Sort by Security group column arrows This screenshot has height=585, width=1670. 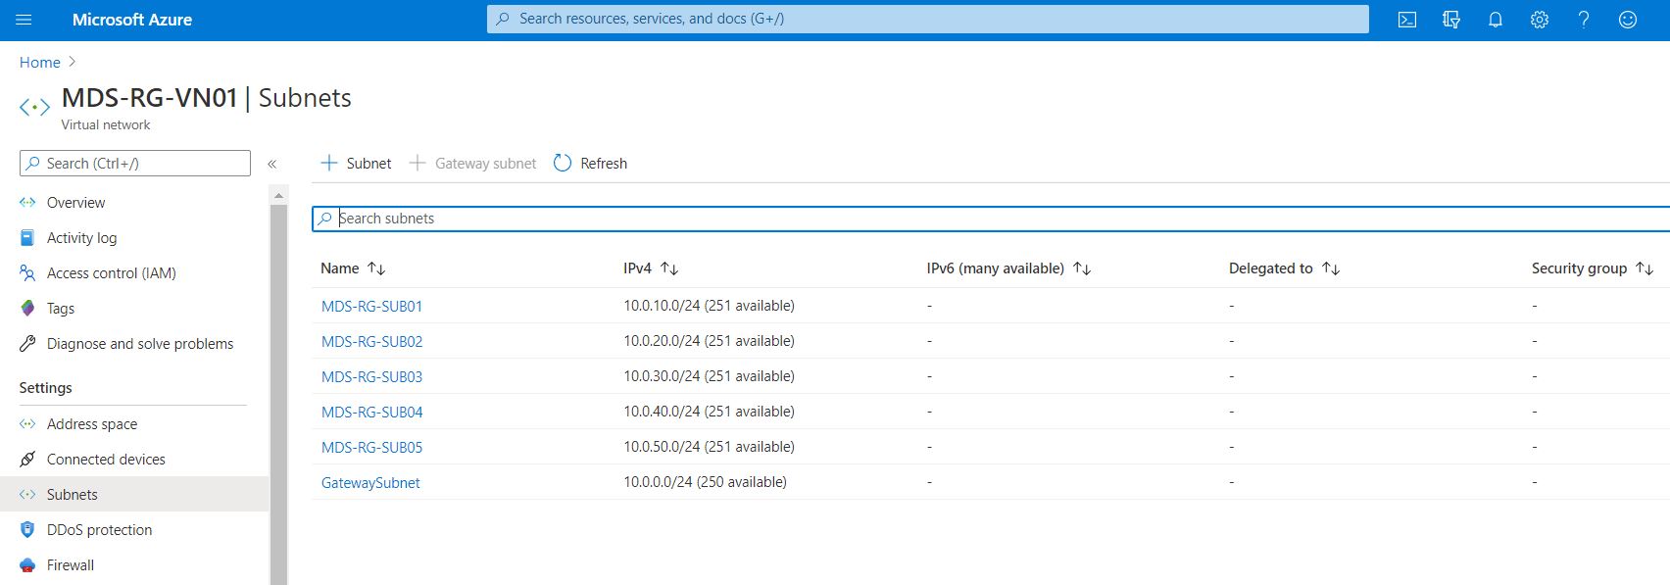(x=1645, y=268)
